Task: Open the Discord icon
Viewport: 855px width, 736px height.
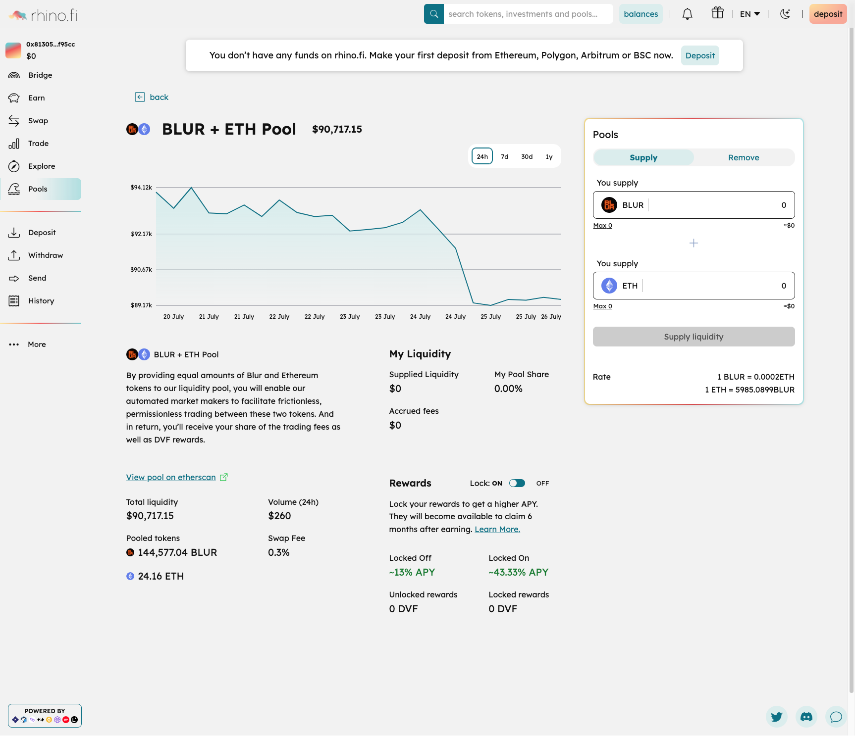Action: (x=806, y=716)
